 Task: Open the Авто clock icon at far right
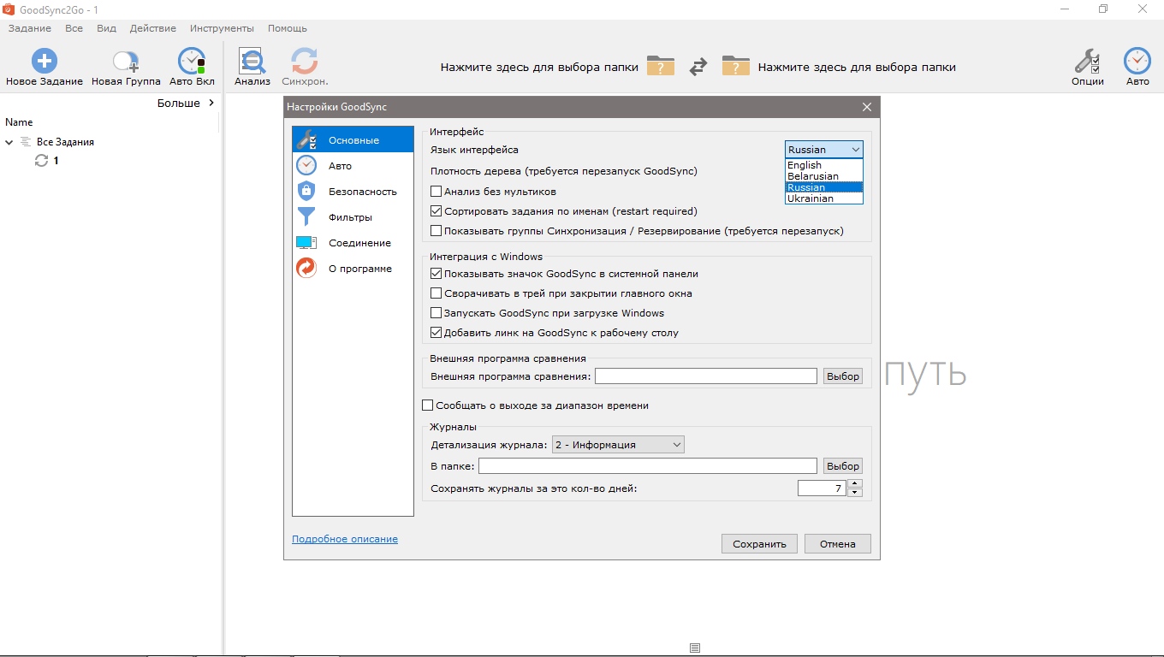[1137, 61]
